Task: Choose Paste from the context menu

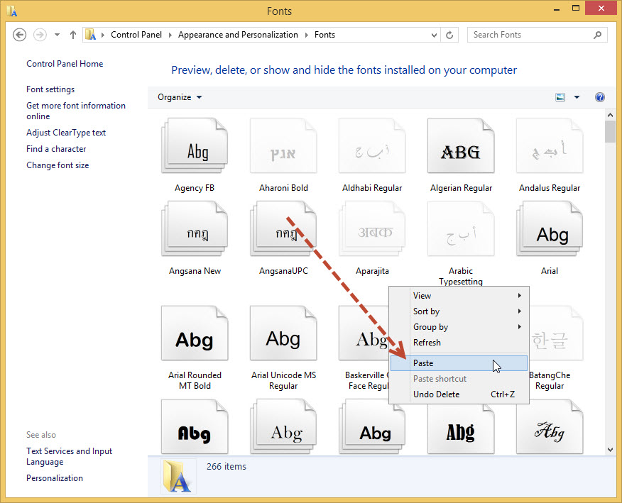Action: pyautogui.click(x=423, y=363)
